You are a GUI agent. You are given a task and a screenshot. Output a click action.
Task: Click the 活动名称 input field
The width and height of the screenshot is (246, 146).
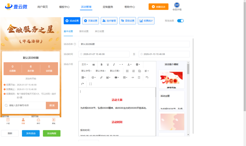pyautogui.click(x=134, y=44)
